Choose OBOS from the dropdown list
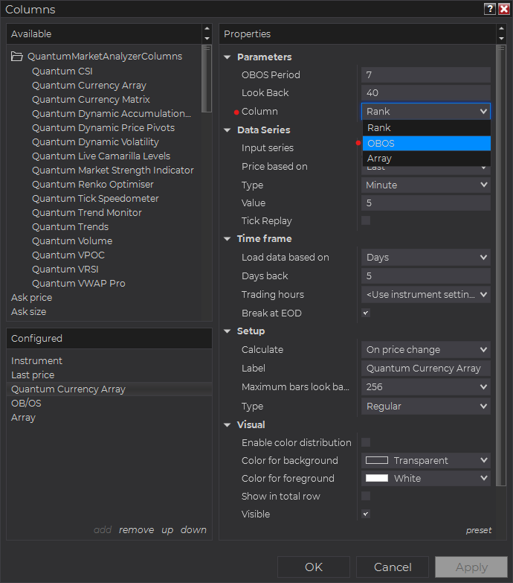The image size is (513, 583). tap(427, 143)
